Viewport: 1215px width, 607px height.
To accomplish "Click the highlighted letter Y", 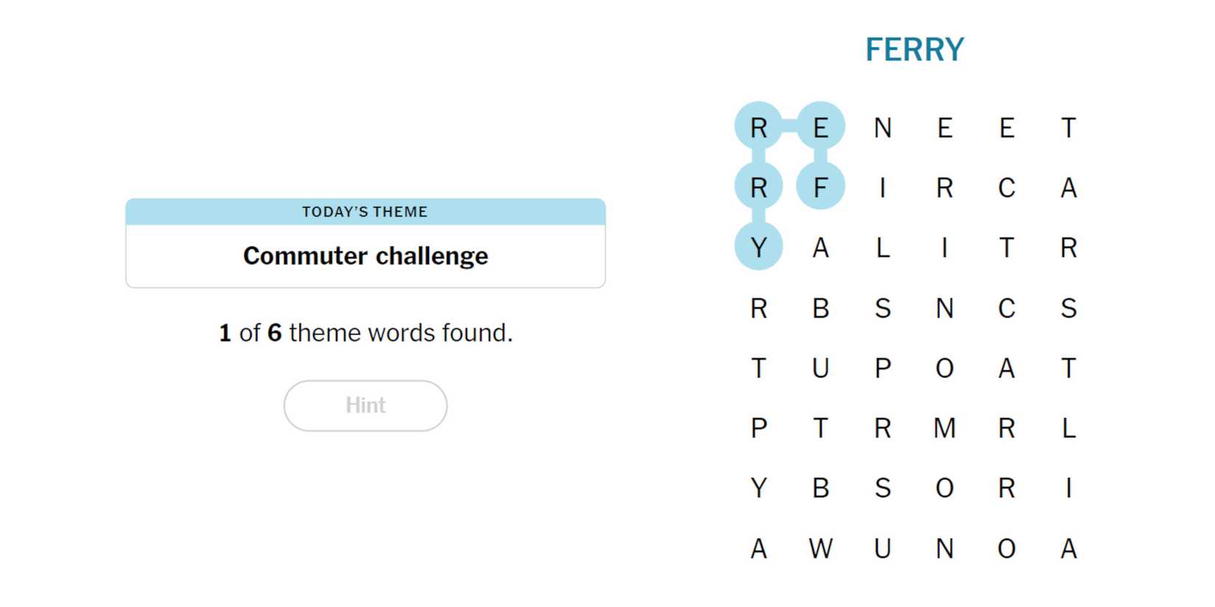I will [758, 247].
